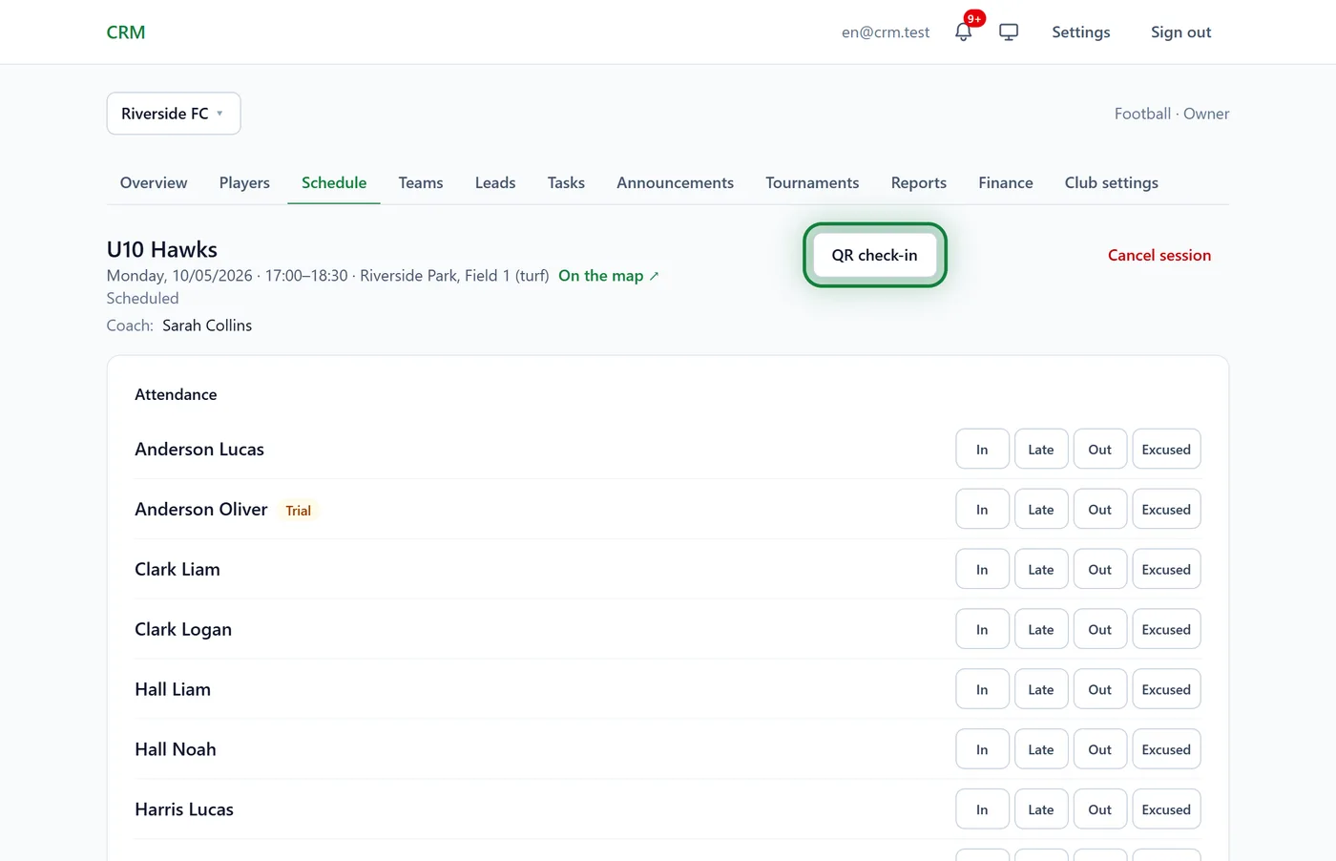The width and height of the screenshot is (1336, 861).
Task: Click Sign out
Action: 1180,32
